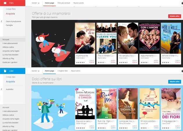Open L'unica per me book cover
This screenshot has height=131, width=183.
click(128, 103)
